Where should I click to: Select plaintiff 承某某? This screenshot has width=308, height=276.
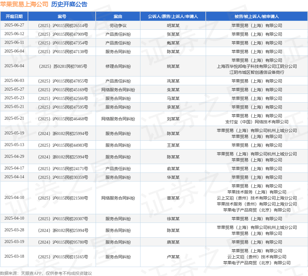(x=173, y=107)
